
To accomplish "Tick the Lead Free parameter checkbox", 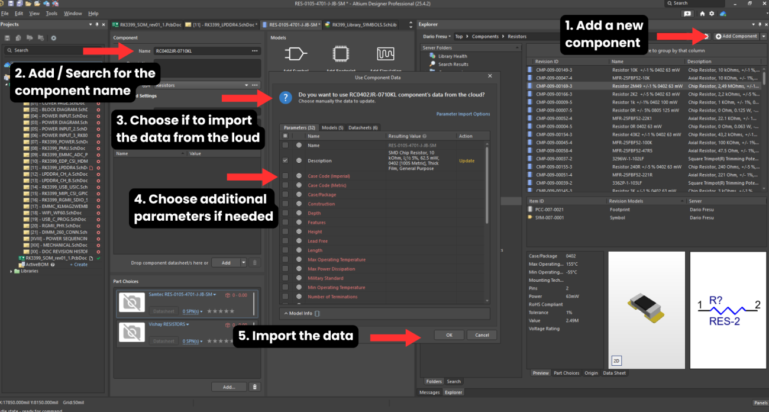I will coord(286,241).
